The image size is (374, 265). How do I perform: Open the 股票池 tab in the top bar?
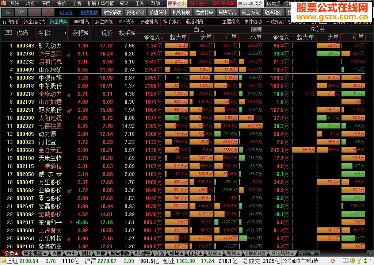[x=177, y=3]
